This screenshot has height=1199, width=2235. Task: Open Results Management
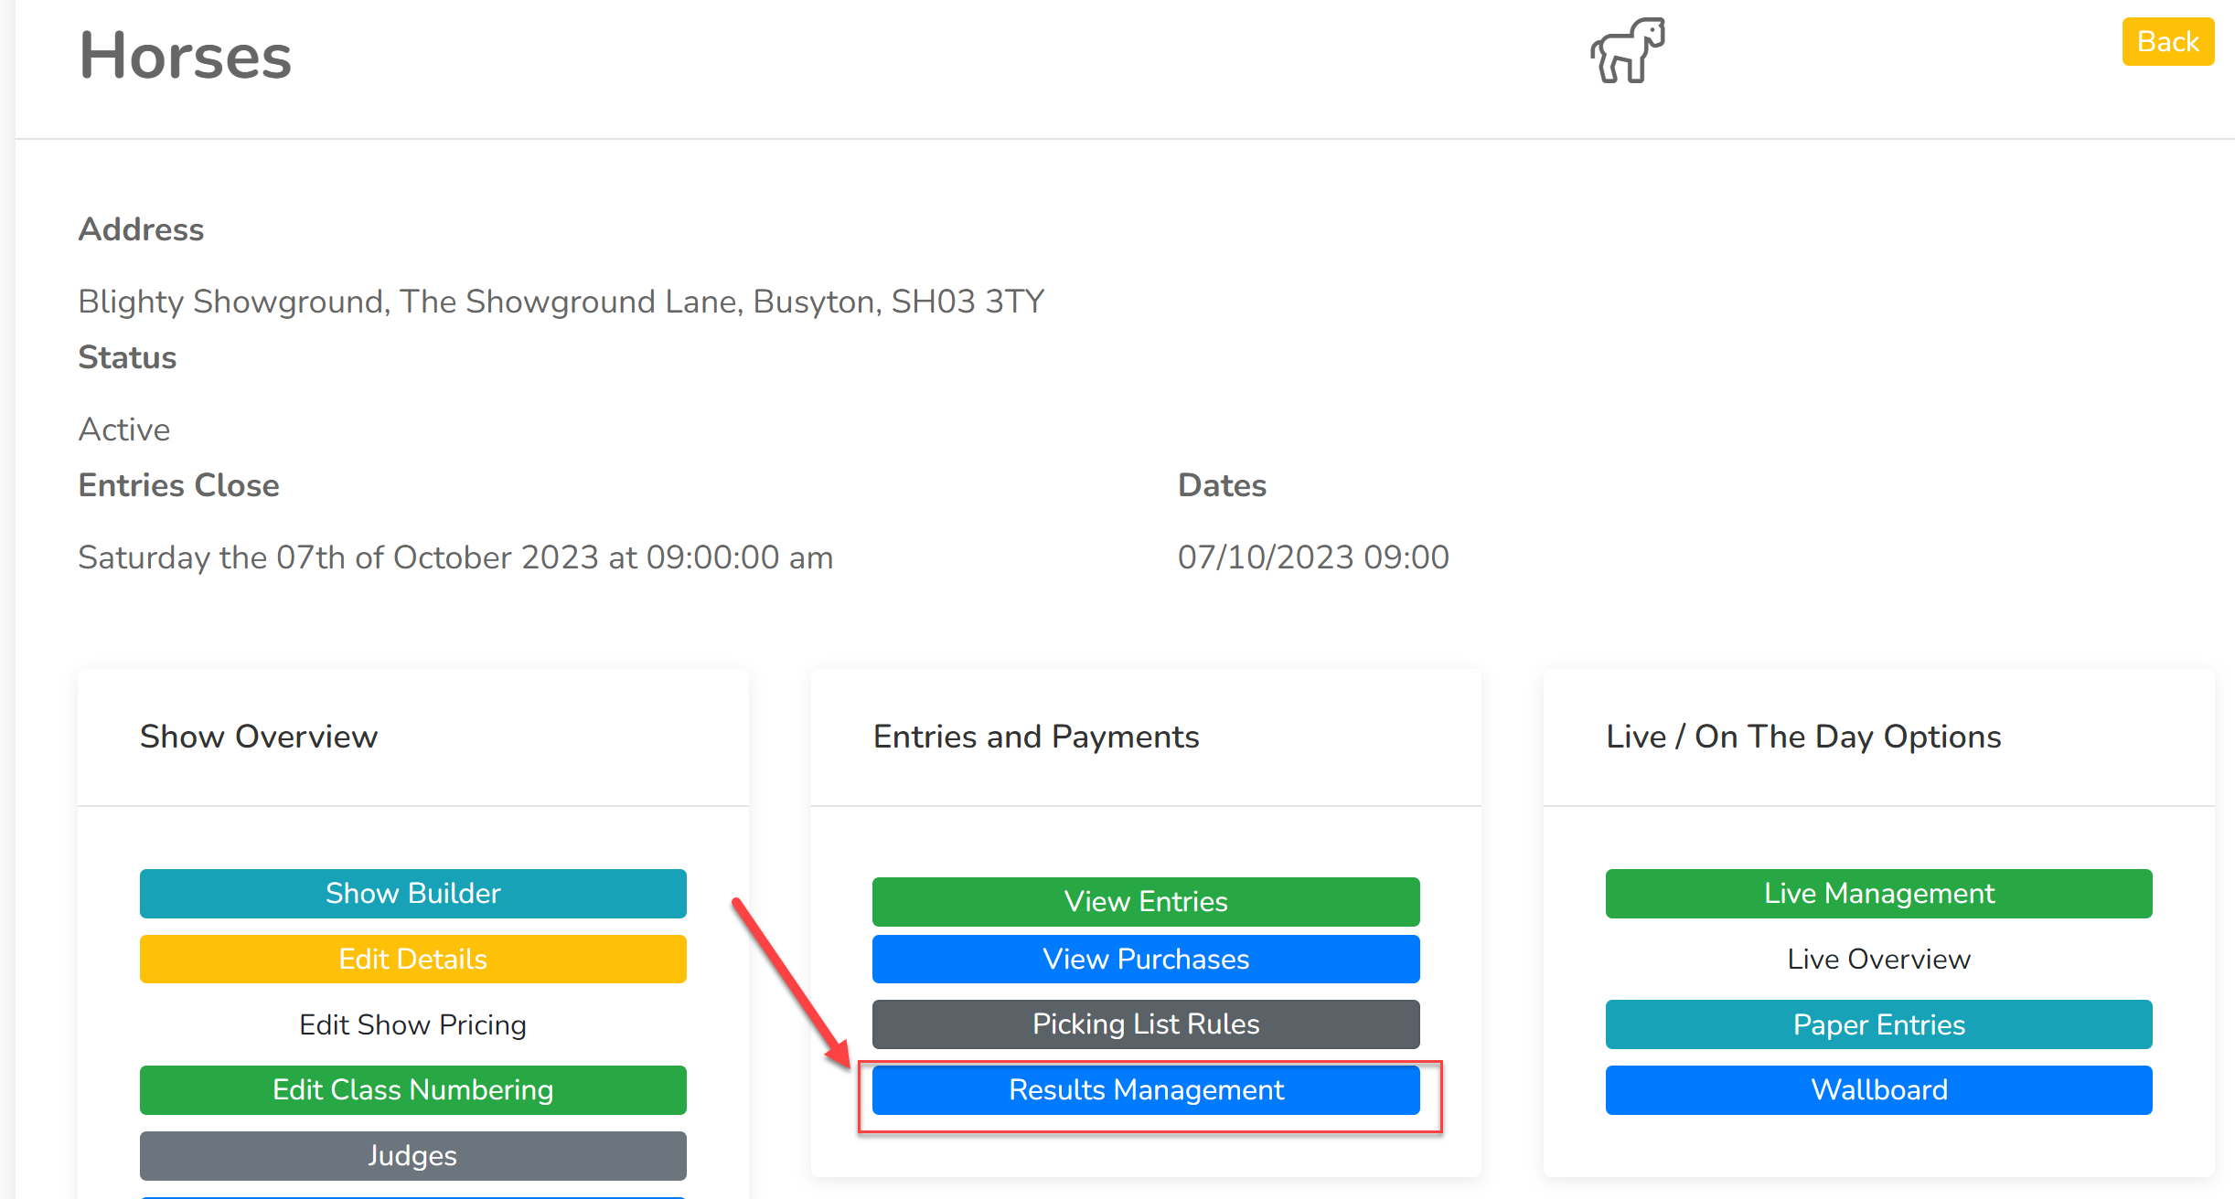[1146, 1089]
